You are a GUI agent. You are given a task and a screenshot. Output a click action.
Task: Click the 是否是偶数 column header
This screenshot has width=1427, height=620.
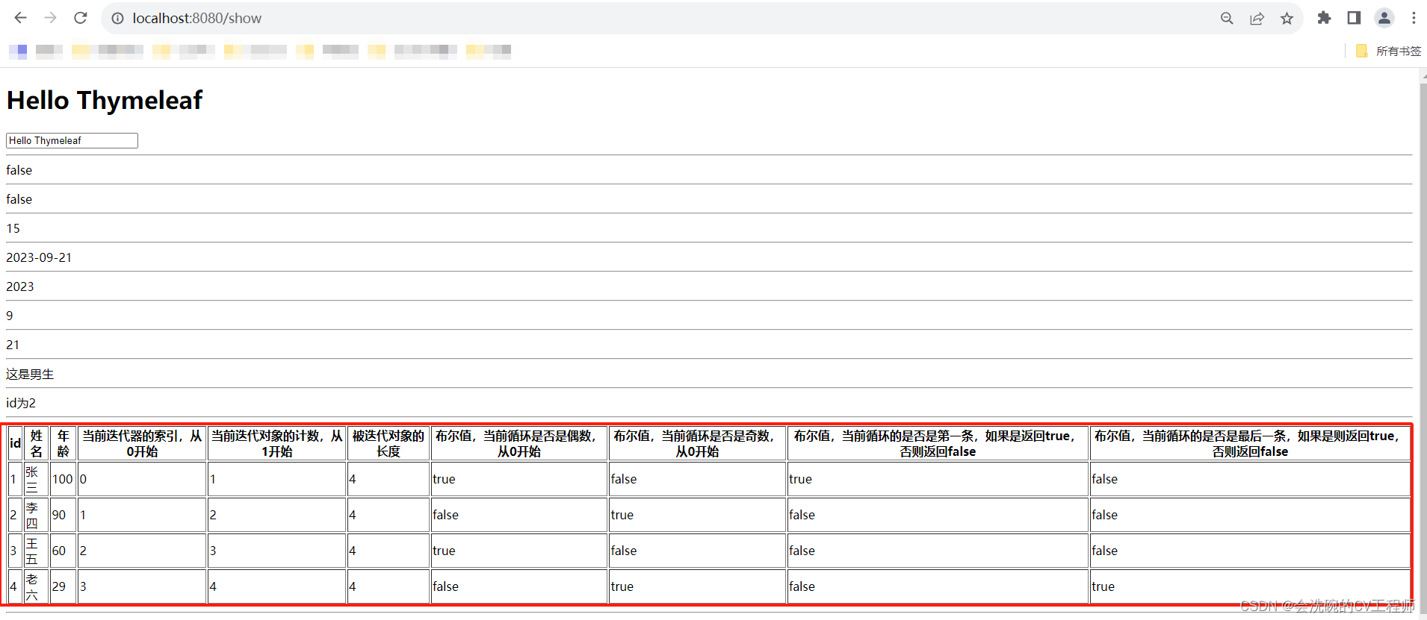click(x=519, y=443)
